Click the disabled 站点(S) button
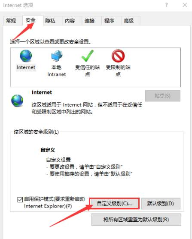The image size is (192, 239). point(162,96)
